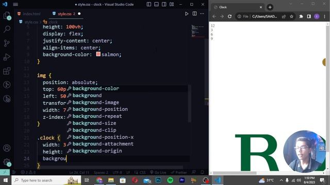This screenshot has height=185, width=330.
Task: Click the Ln 24, Col 11 status item
Action: [79, 173]
